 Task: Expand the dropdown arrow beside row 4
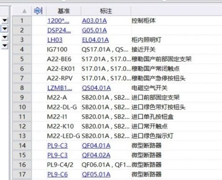click(5, 45)
